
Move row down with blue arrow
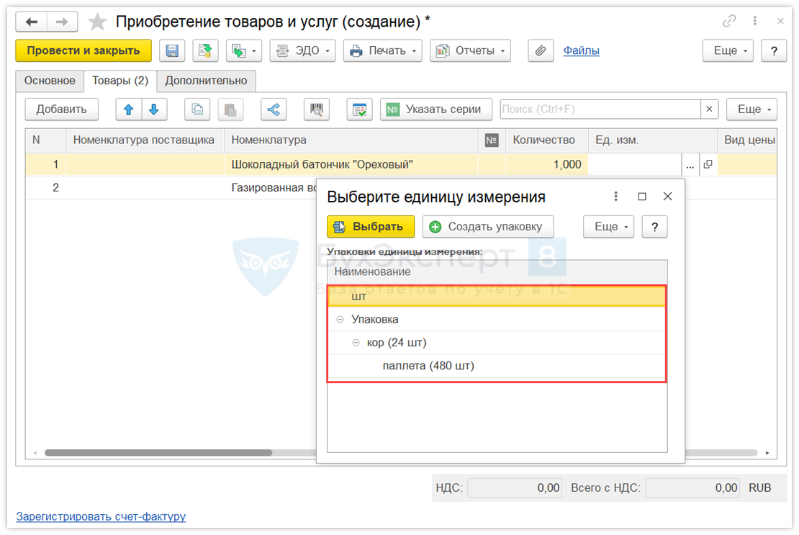coord(154,109)
